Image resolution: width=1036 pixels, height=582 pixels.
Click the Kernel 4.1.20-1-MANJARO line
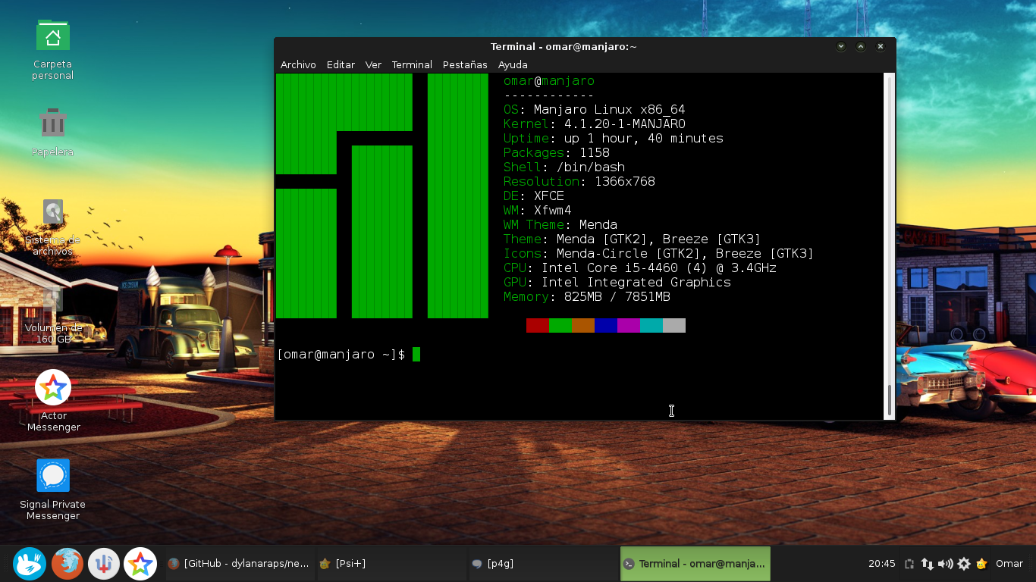(x=595, y=124)
